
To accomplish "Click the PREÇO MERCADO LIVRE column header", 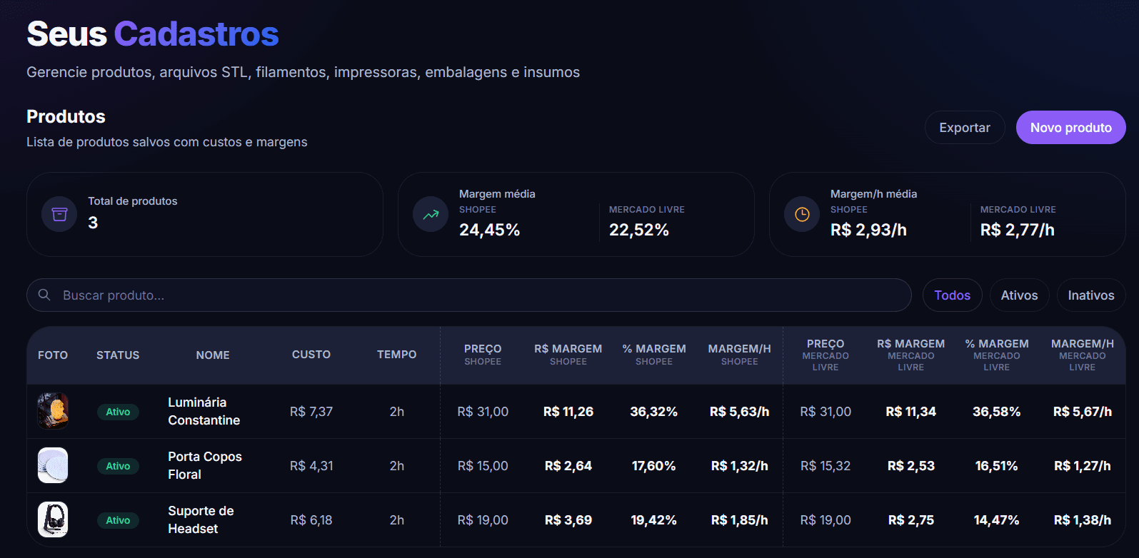I will point(826,355).
